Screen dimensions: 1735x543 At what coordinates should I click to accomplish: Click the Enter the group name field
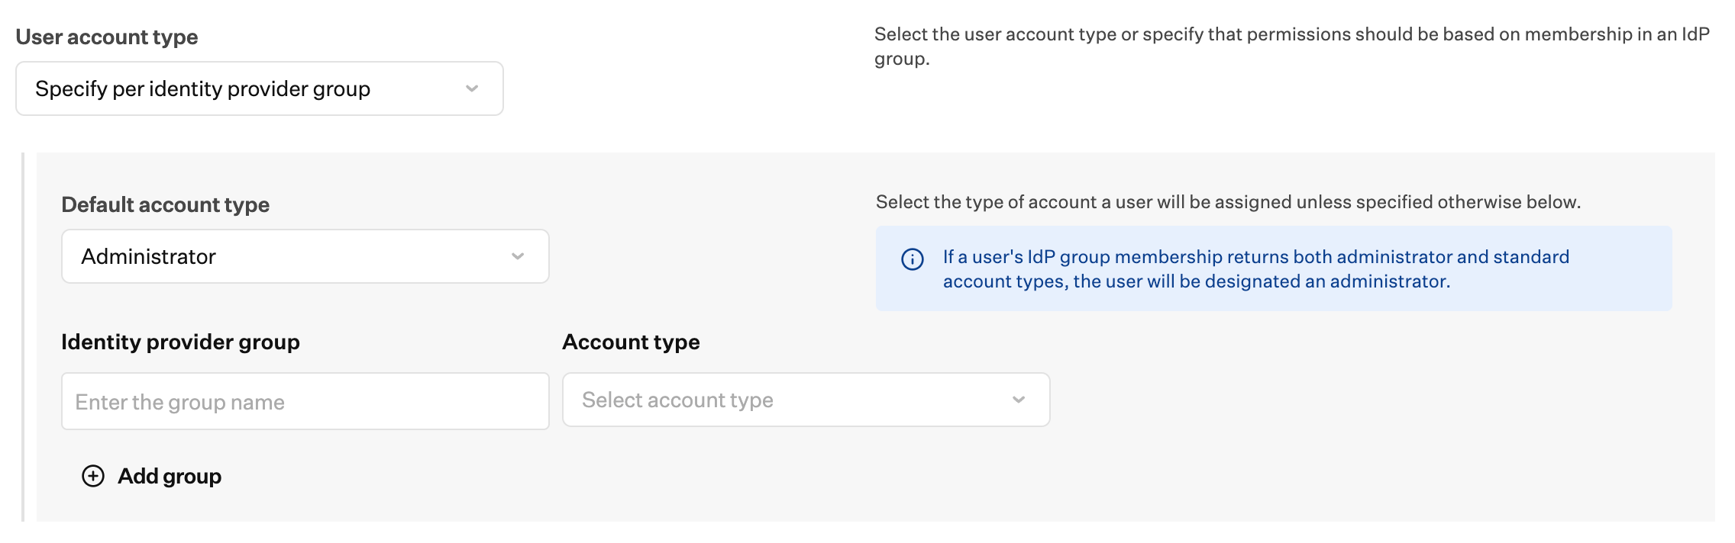[305, 401]
